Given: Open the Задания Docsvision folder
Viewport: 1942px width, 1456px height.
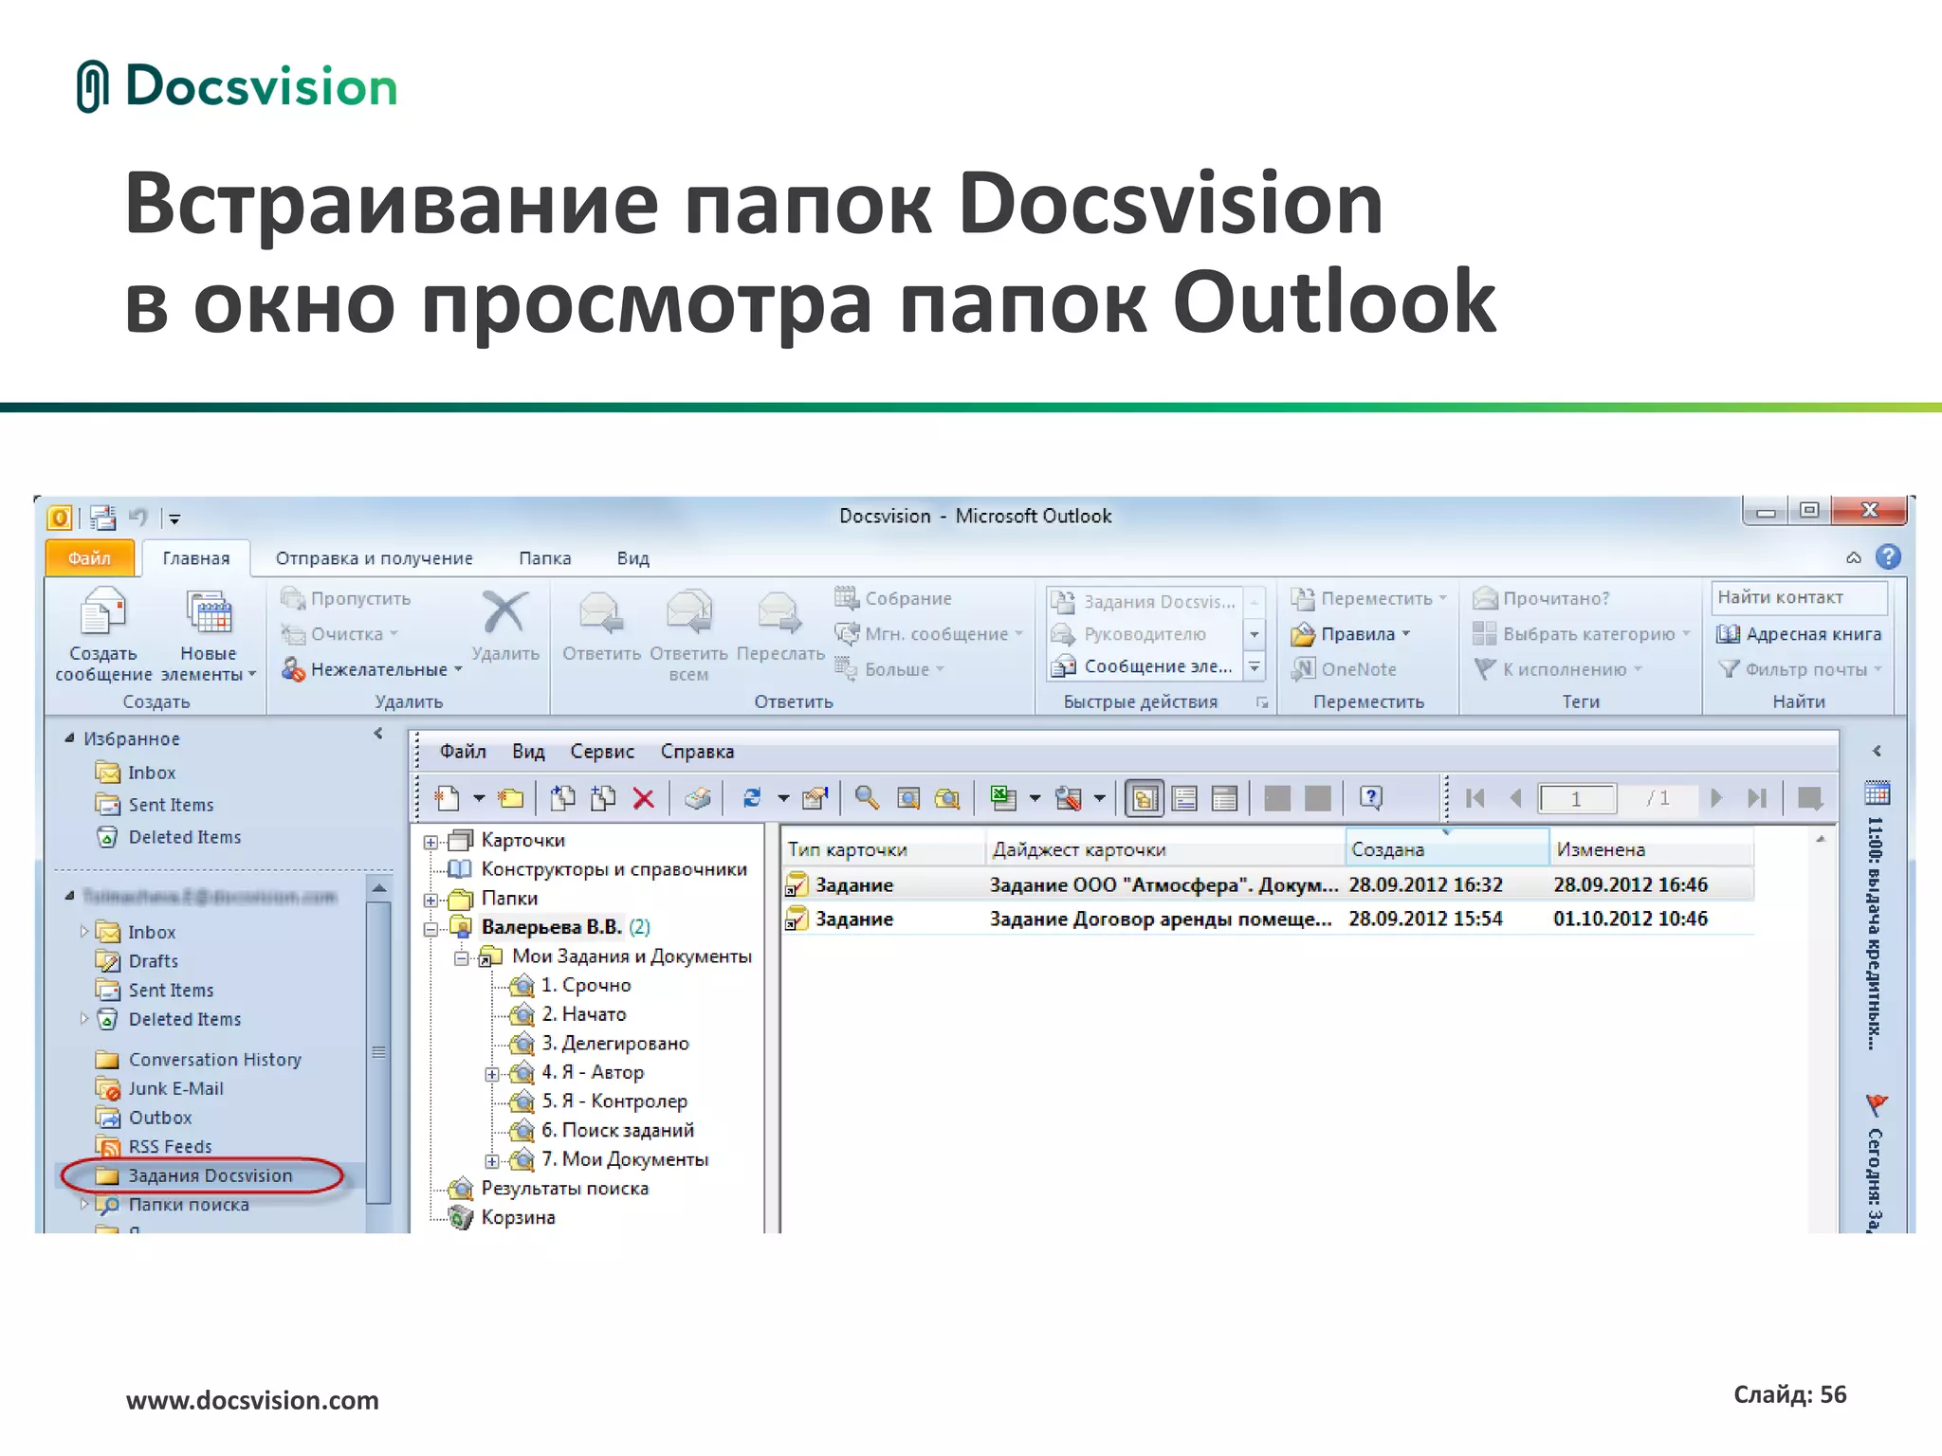Looking at the screenshot, I should click(x=195, y=1175).
